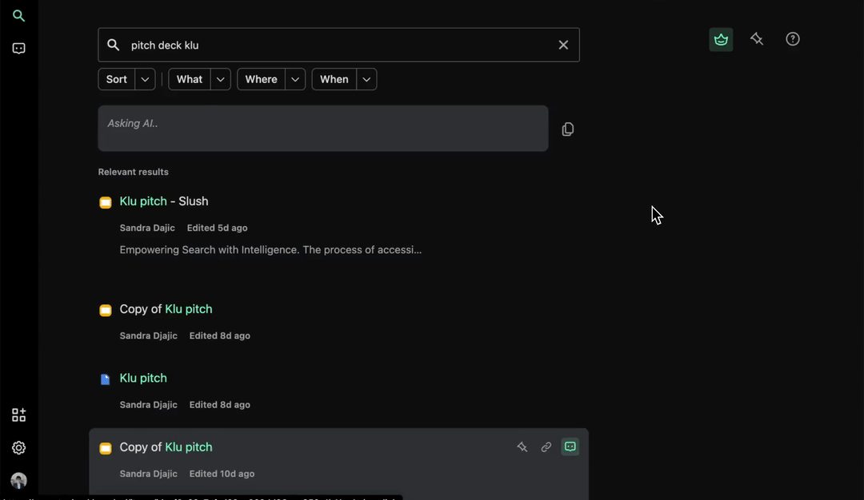Expand the What filter dropdown arrow

(221, 79)
